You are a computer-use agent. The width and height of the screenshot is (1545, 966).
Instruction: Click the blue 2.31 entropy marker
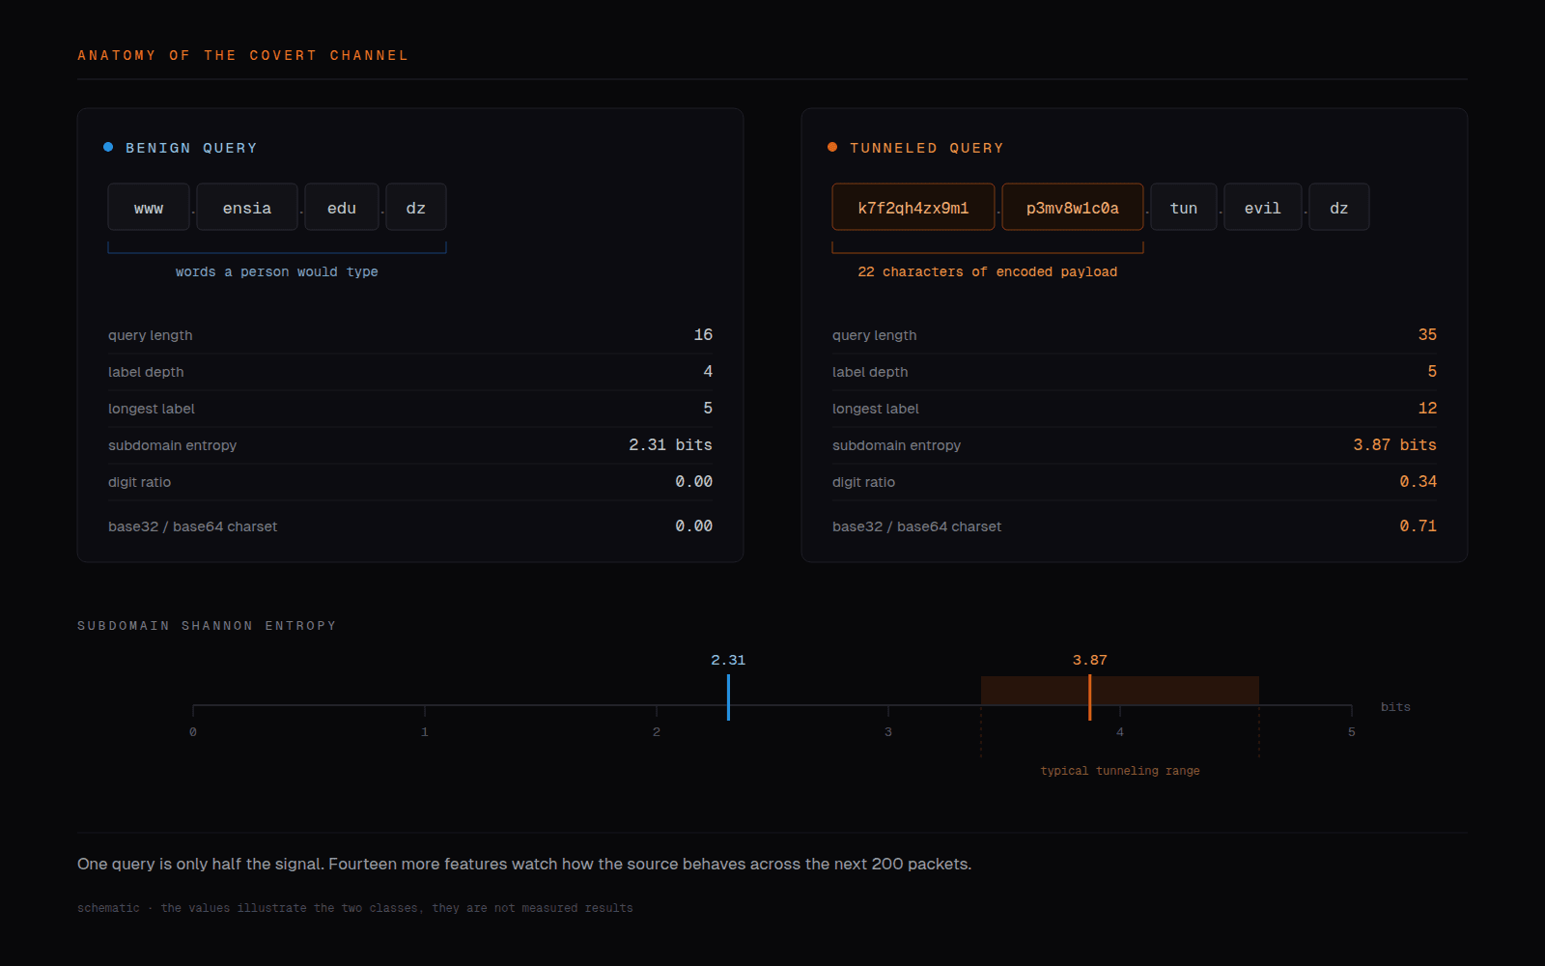tap(728, 696)
